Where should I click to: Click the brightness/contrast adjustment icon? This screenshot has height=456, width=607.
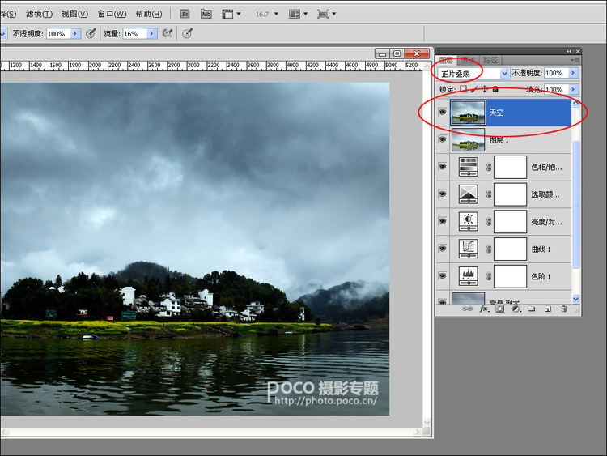469,221
